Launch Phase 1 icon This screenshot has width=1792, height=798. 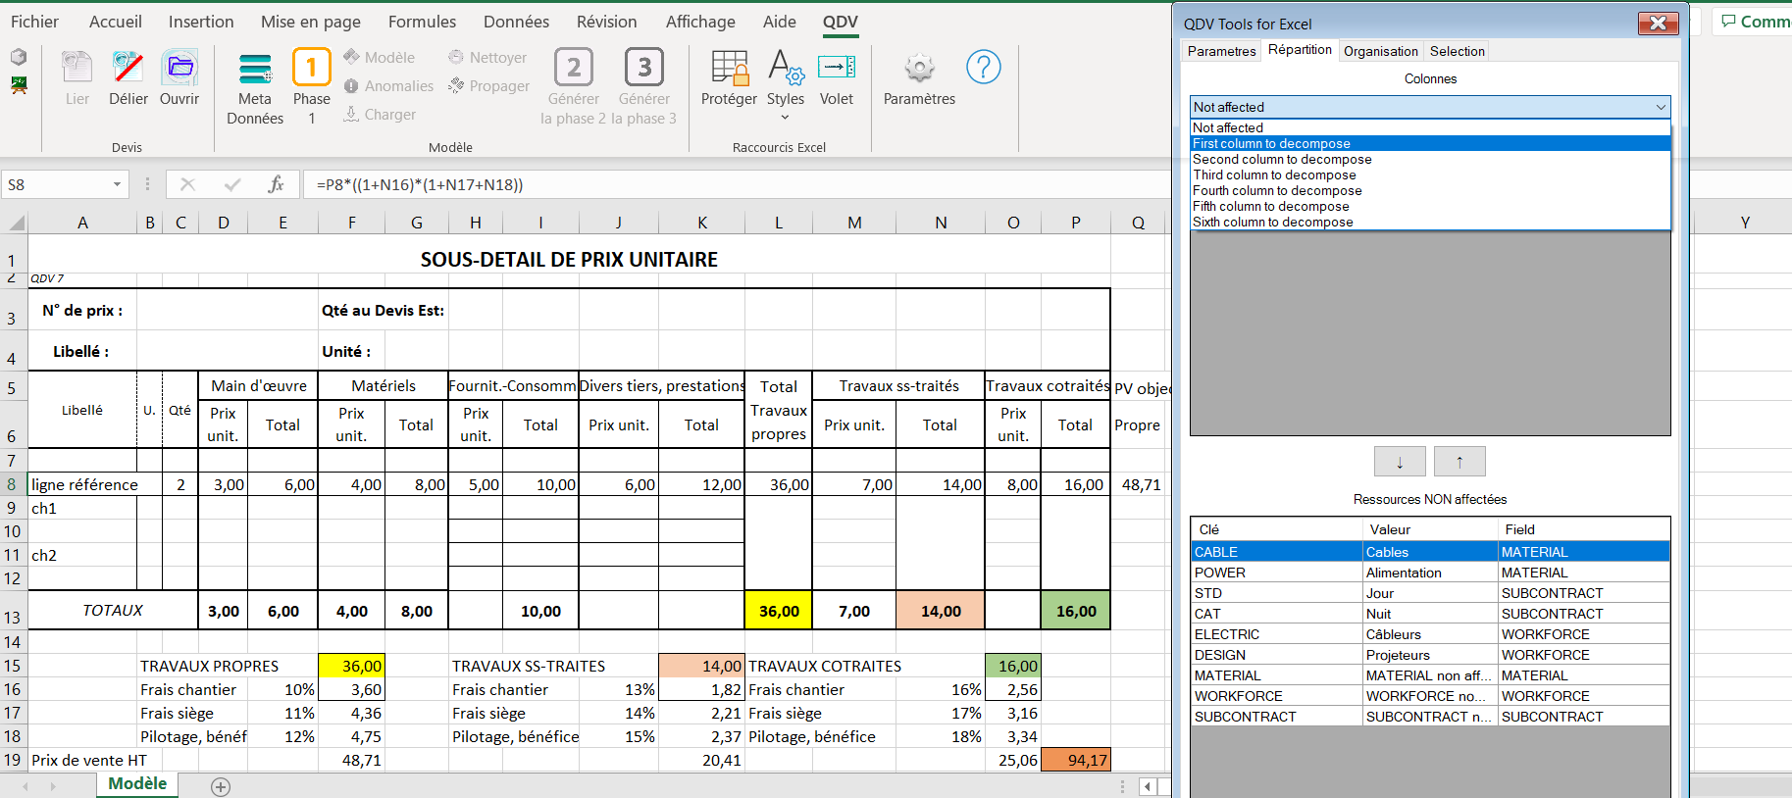click(x=312, y=68)
